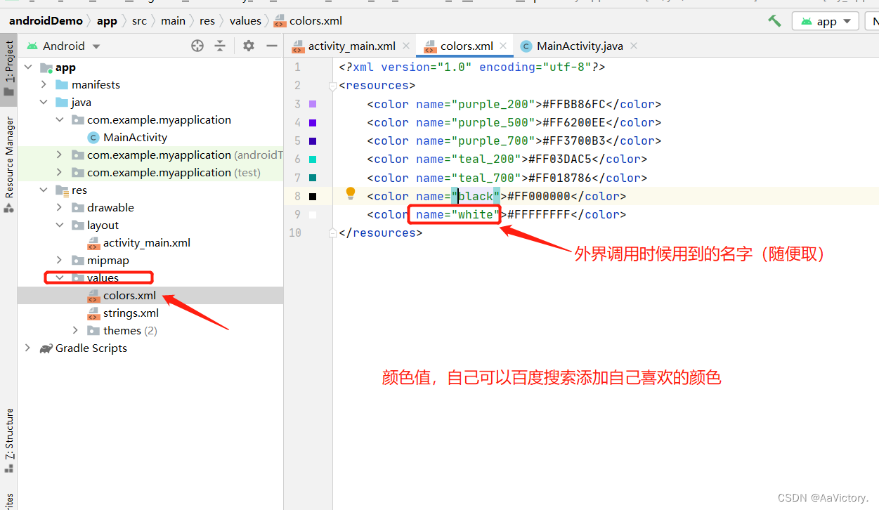This screenshot has height=510, width=879.
Task: Click androidDemo in the breadcrumb bar
Action: pos(46,20)
